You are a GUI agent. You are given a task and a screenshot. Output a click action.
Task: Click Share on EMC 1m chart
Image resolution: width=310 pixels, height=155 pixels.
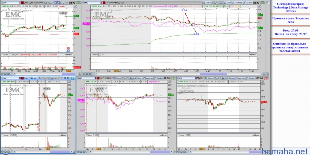(x=207, y=3)
